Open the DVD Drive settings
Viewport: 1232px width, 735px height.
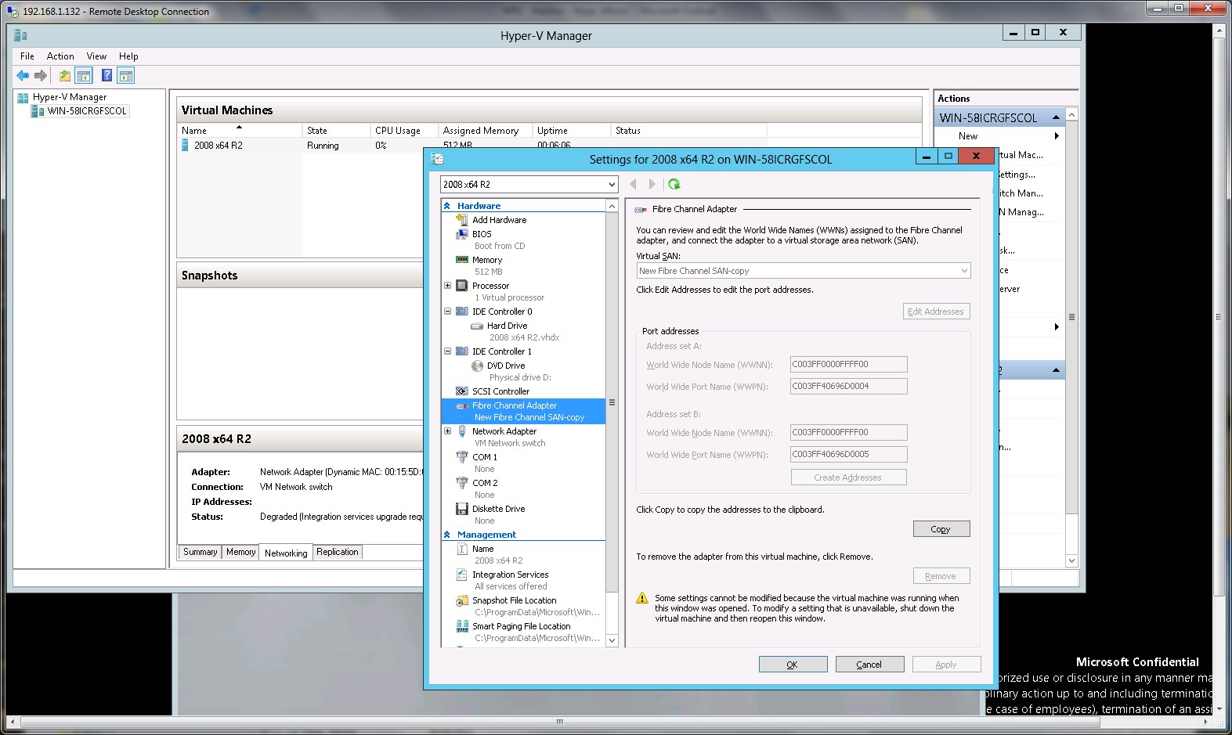[x=505, y=366]
